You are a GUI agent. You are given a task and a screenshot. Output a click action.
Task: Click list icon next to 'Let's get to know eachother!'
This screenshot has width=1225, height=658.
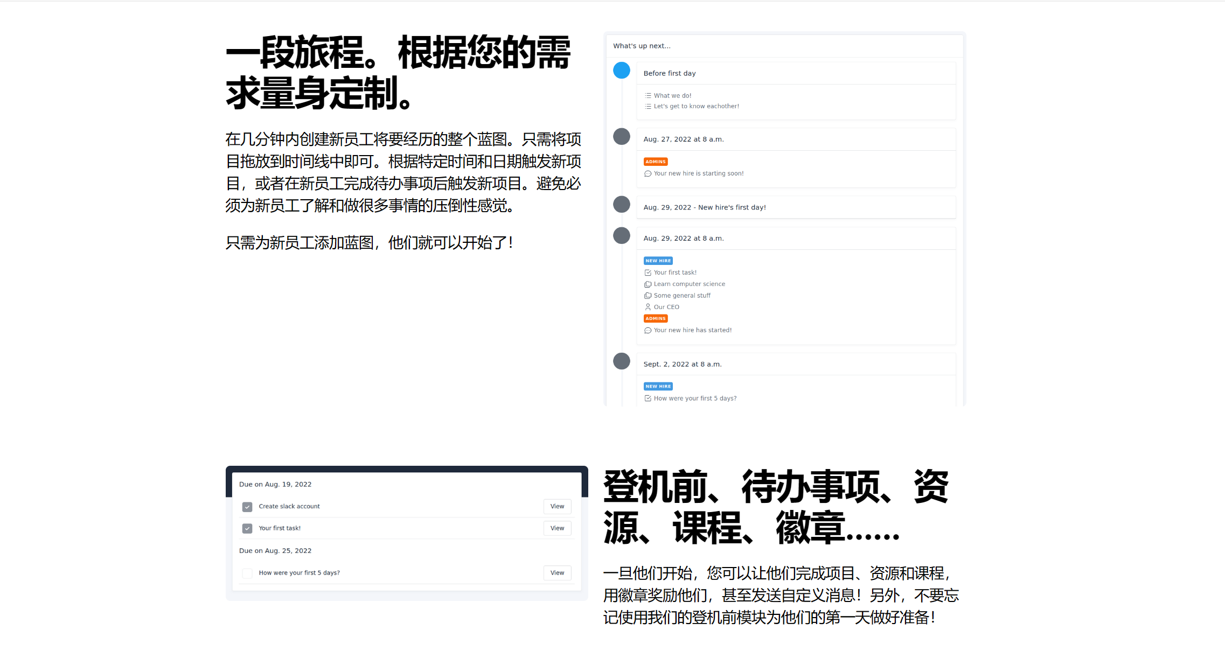pos(648,107)
